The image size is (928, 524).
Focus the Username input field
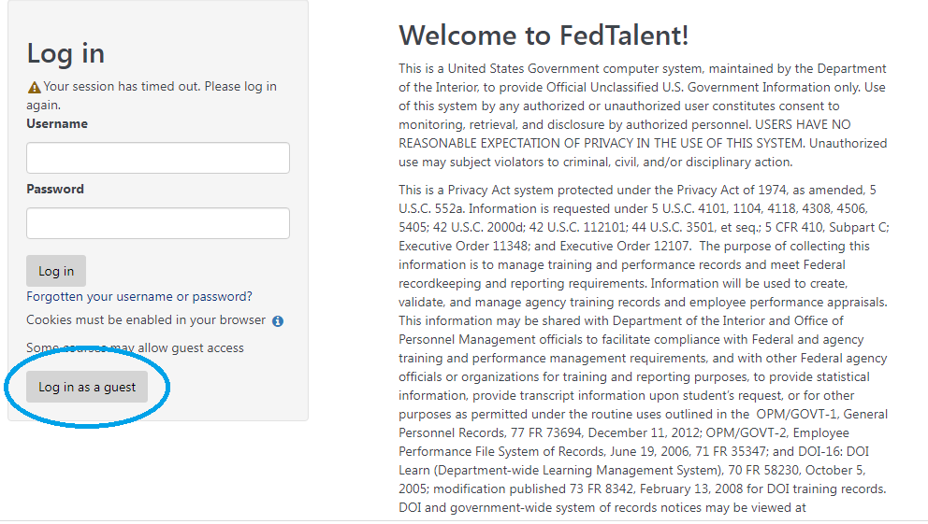click(158, 158)
